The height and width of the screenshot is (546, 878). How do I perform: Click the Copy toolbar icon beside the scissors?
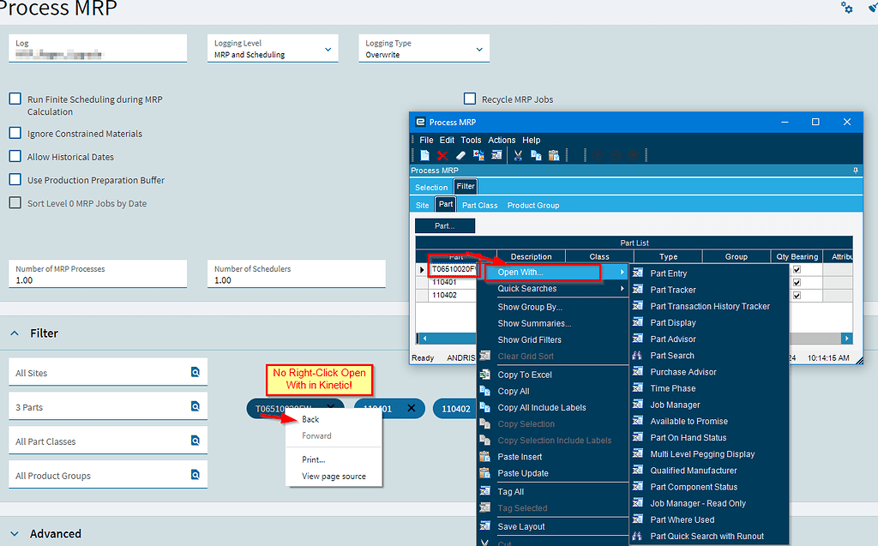[535, 155]
